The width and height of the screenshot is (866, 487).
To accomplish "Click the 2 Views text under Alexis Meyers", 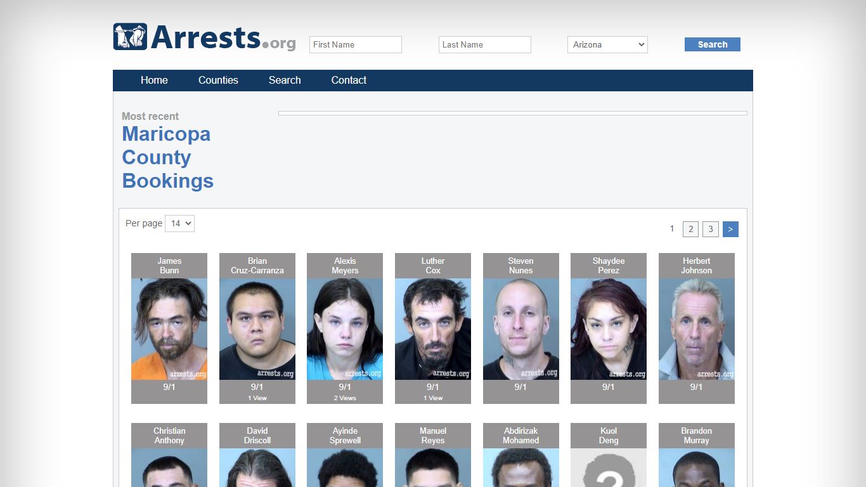I will click(x=345, y=398).
